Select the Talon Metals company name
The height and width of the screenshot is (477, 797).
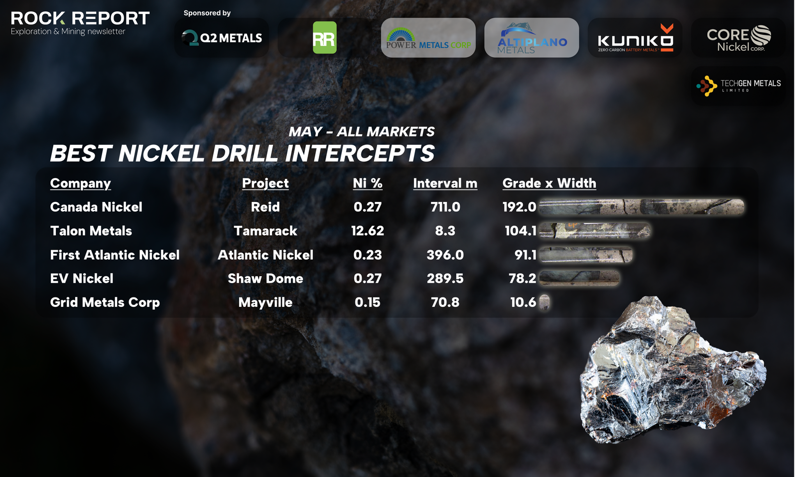pyautogui.click(x=91, y=231)
